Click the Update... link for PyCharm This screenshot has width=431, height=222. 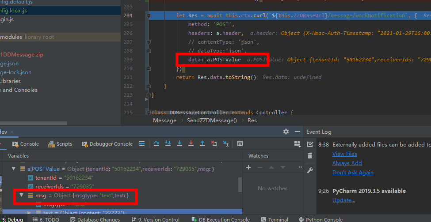click(344, 200)
